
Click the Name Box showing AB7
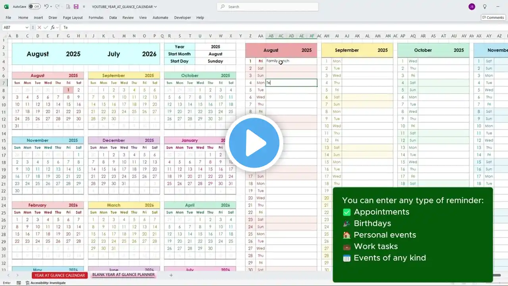(x=13, y=27)
